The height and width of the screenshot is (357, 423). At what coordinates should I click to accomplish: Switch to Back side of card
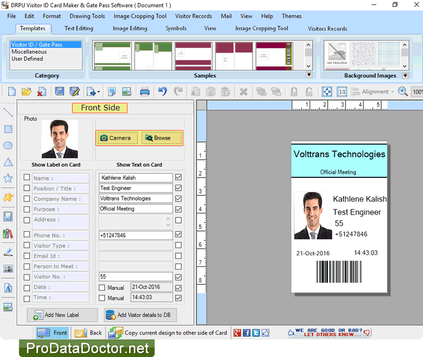point(89,333)
